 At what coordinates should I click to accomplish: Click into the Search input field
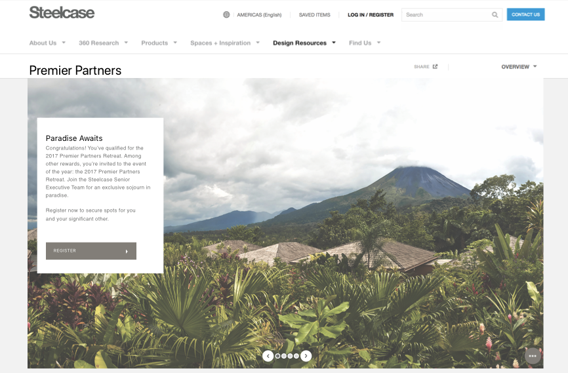(446, 15)
